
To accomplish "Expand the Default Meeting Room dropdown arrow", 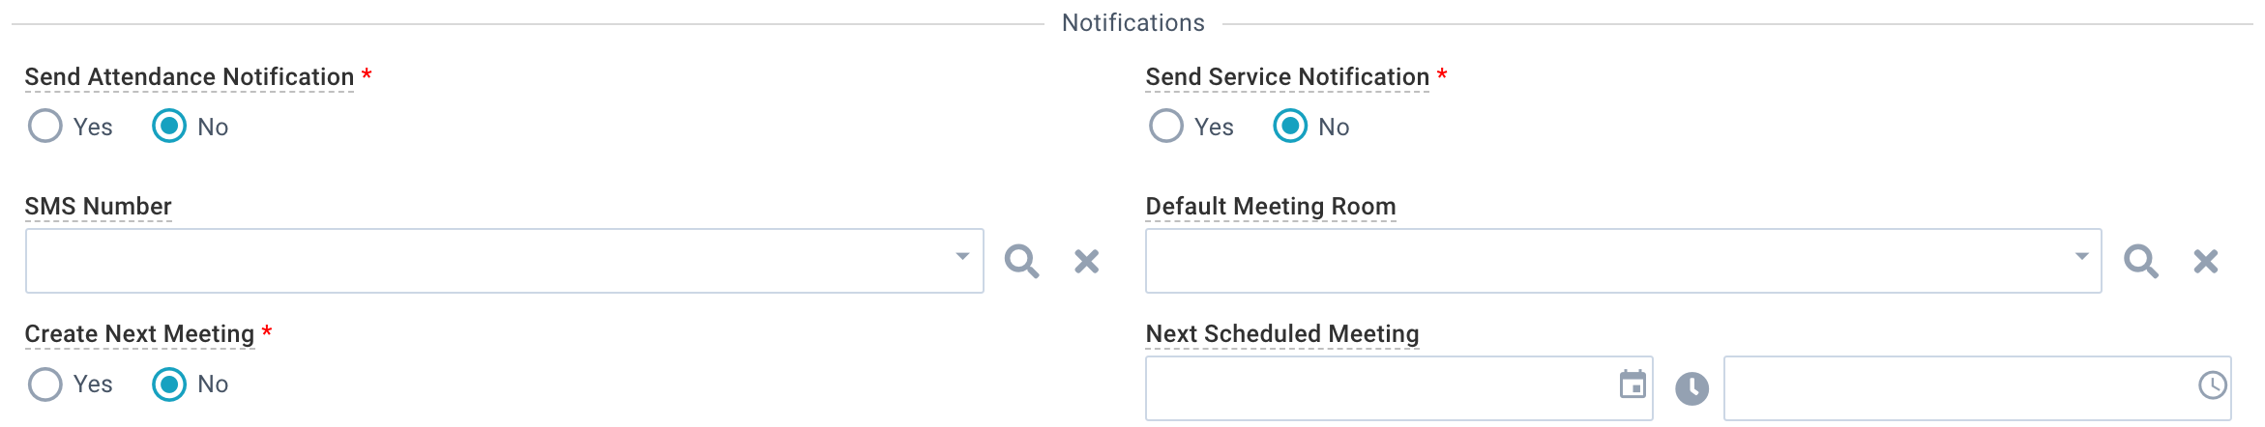I will (2081, 256).
